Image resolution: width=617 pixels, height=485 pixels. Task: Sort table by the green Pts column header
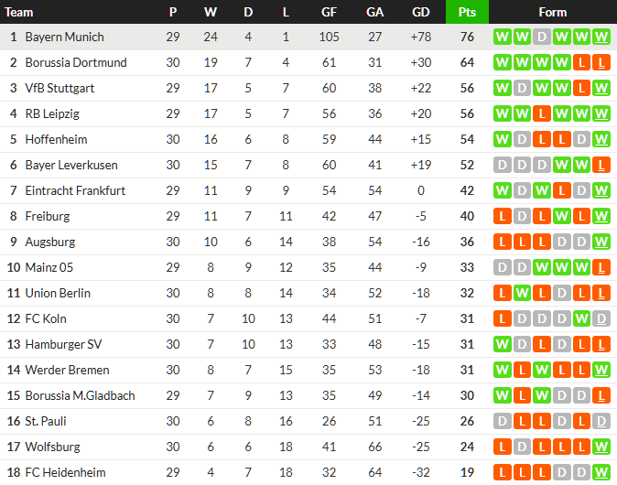pyautogui.click(x=467, y=12)
